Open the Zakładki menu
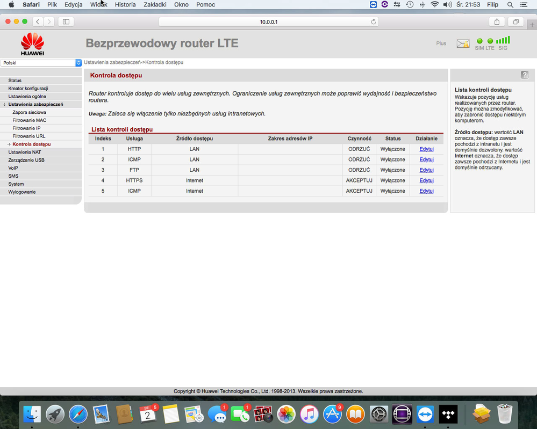Viewport: 537px width, 429px height. pos(155,4)
